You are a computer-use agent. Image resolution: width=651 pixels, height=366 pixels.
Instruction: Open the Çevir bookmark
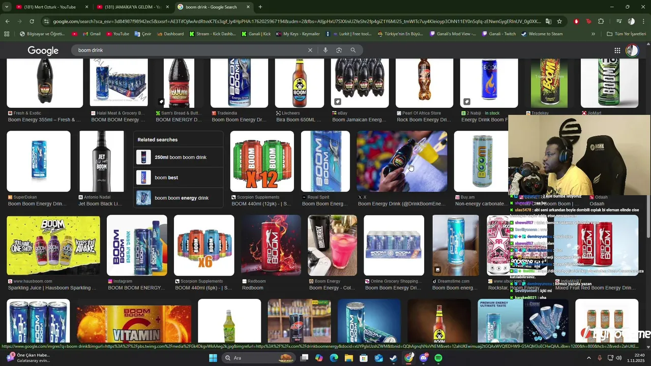tap(143, 34)
